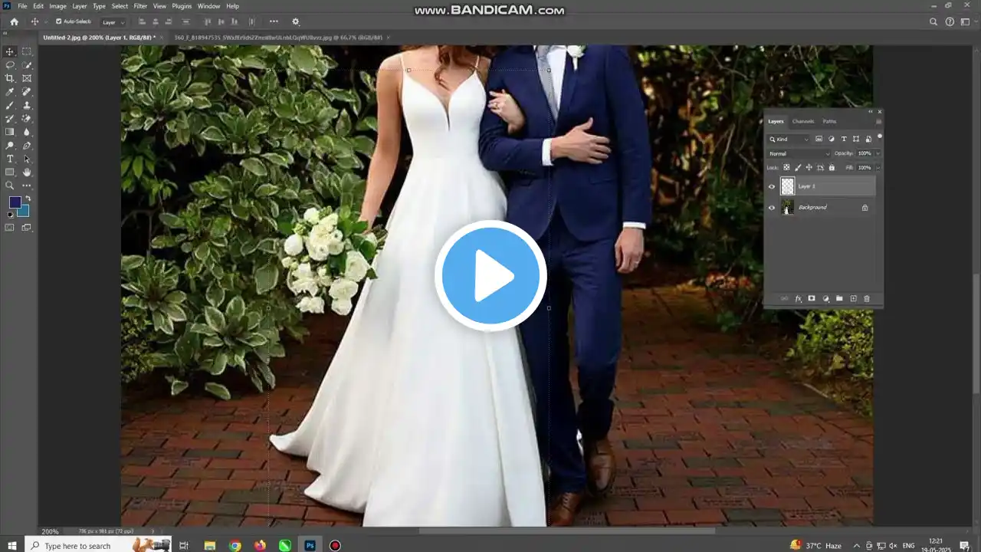Open the Layers panel options menu
Image resolution: width=981 pixels, height=552 pixels.
pyautogui.click(x=878, y=121)
